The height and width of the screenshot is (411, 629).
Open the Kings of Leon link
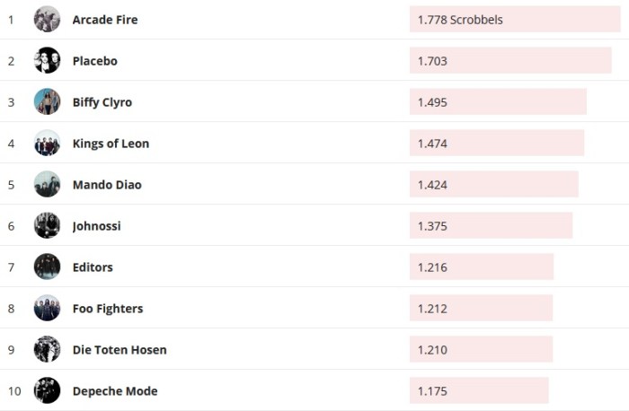pos(111,144)
